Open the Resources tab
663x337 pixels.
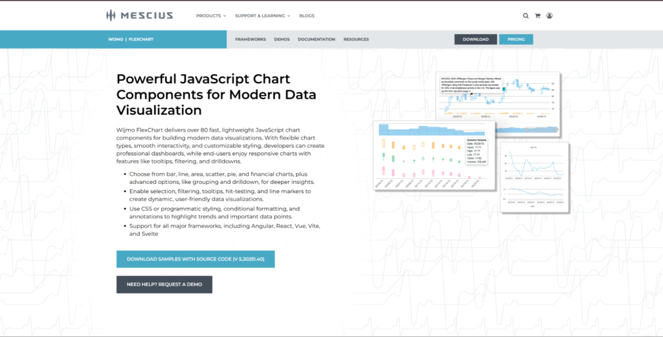[x=356, y=39]
